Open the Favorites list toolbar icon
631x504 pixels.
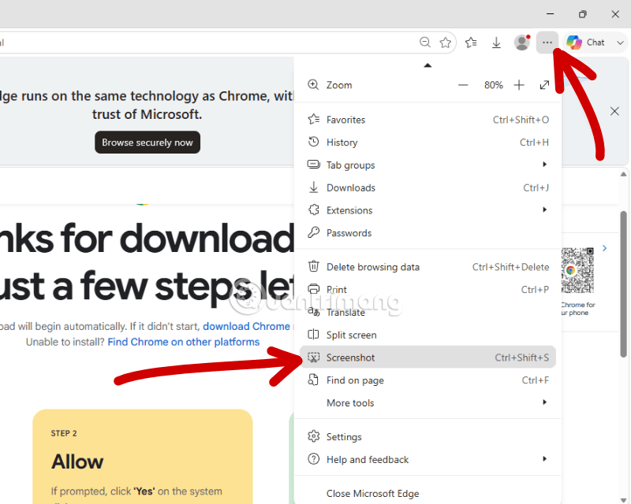[471, 43]
